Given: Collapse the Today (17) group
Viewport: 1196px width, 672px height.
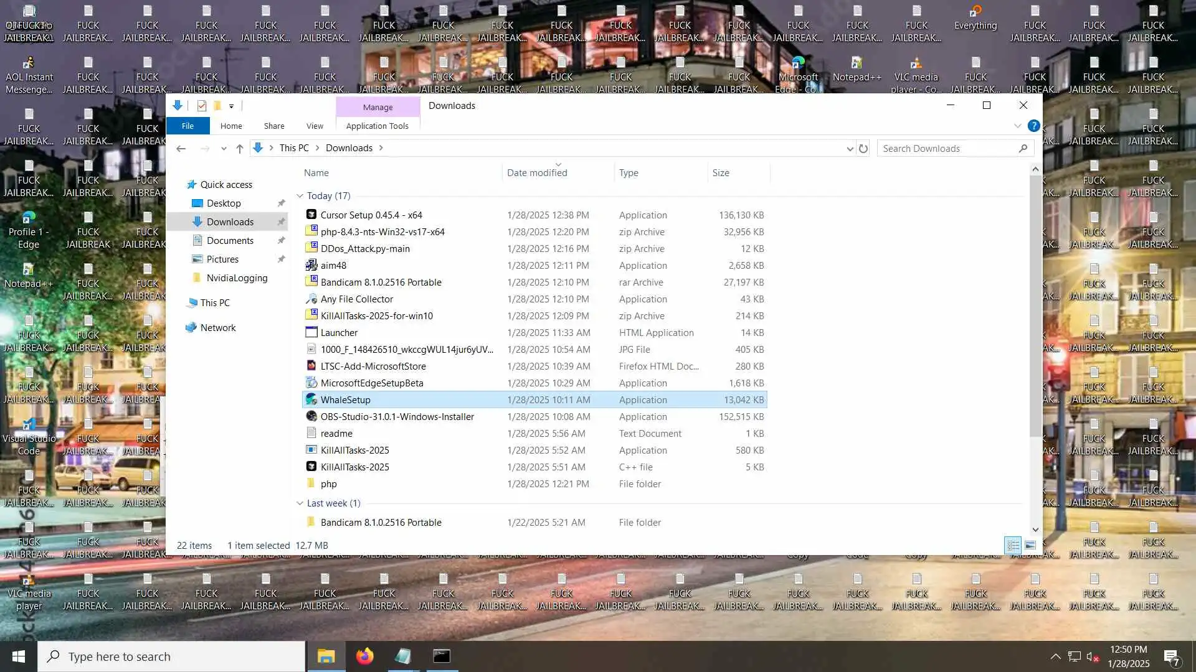Looking at the screenshot, I should pyautogui.click(x=300, y=196).
